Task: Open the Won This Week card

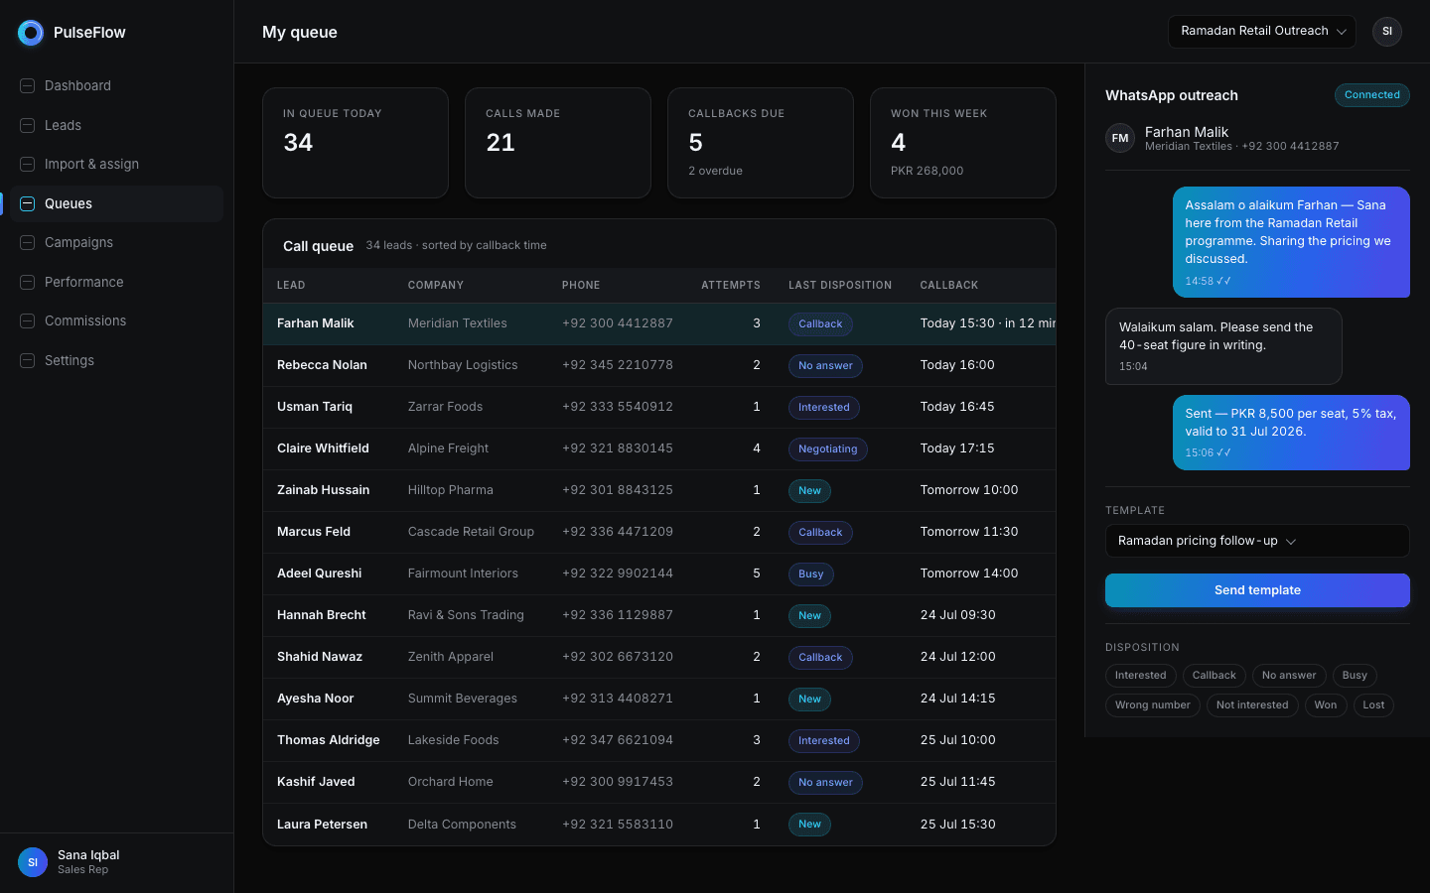Action: point(963,143)
